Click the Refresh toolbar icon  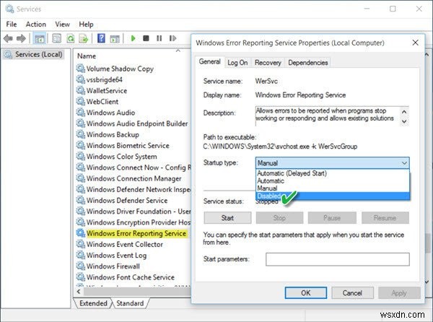click(71, 38)
